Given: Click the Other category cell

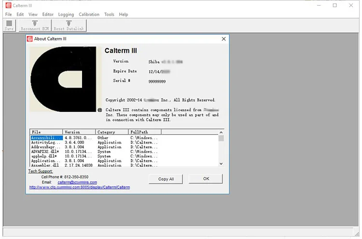Looking at the screenshot, I should tap(103, 138).
